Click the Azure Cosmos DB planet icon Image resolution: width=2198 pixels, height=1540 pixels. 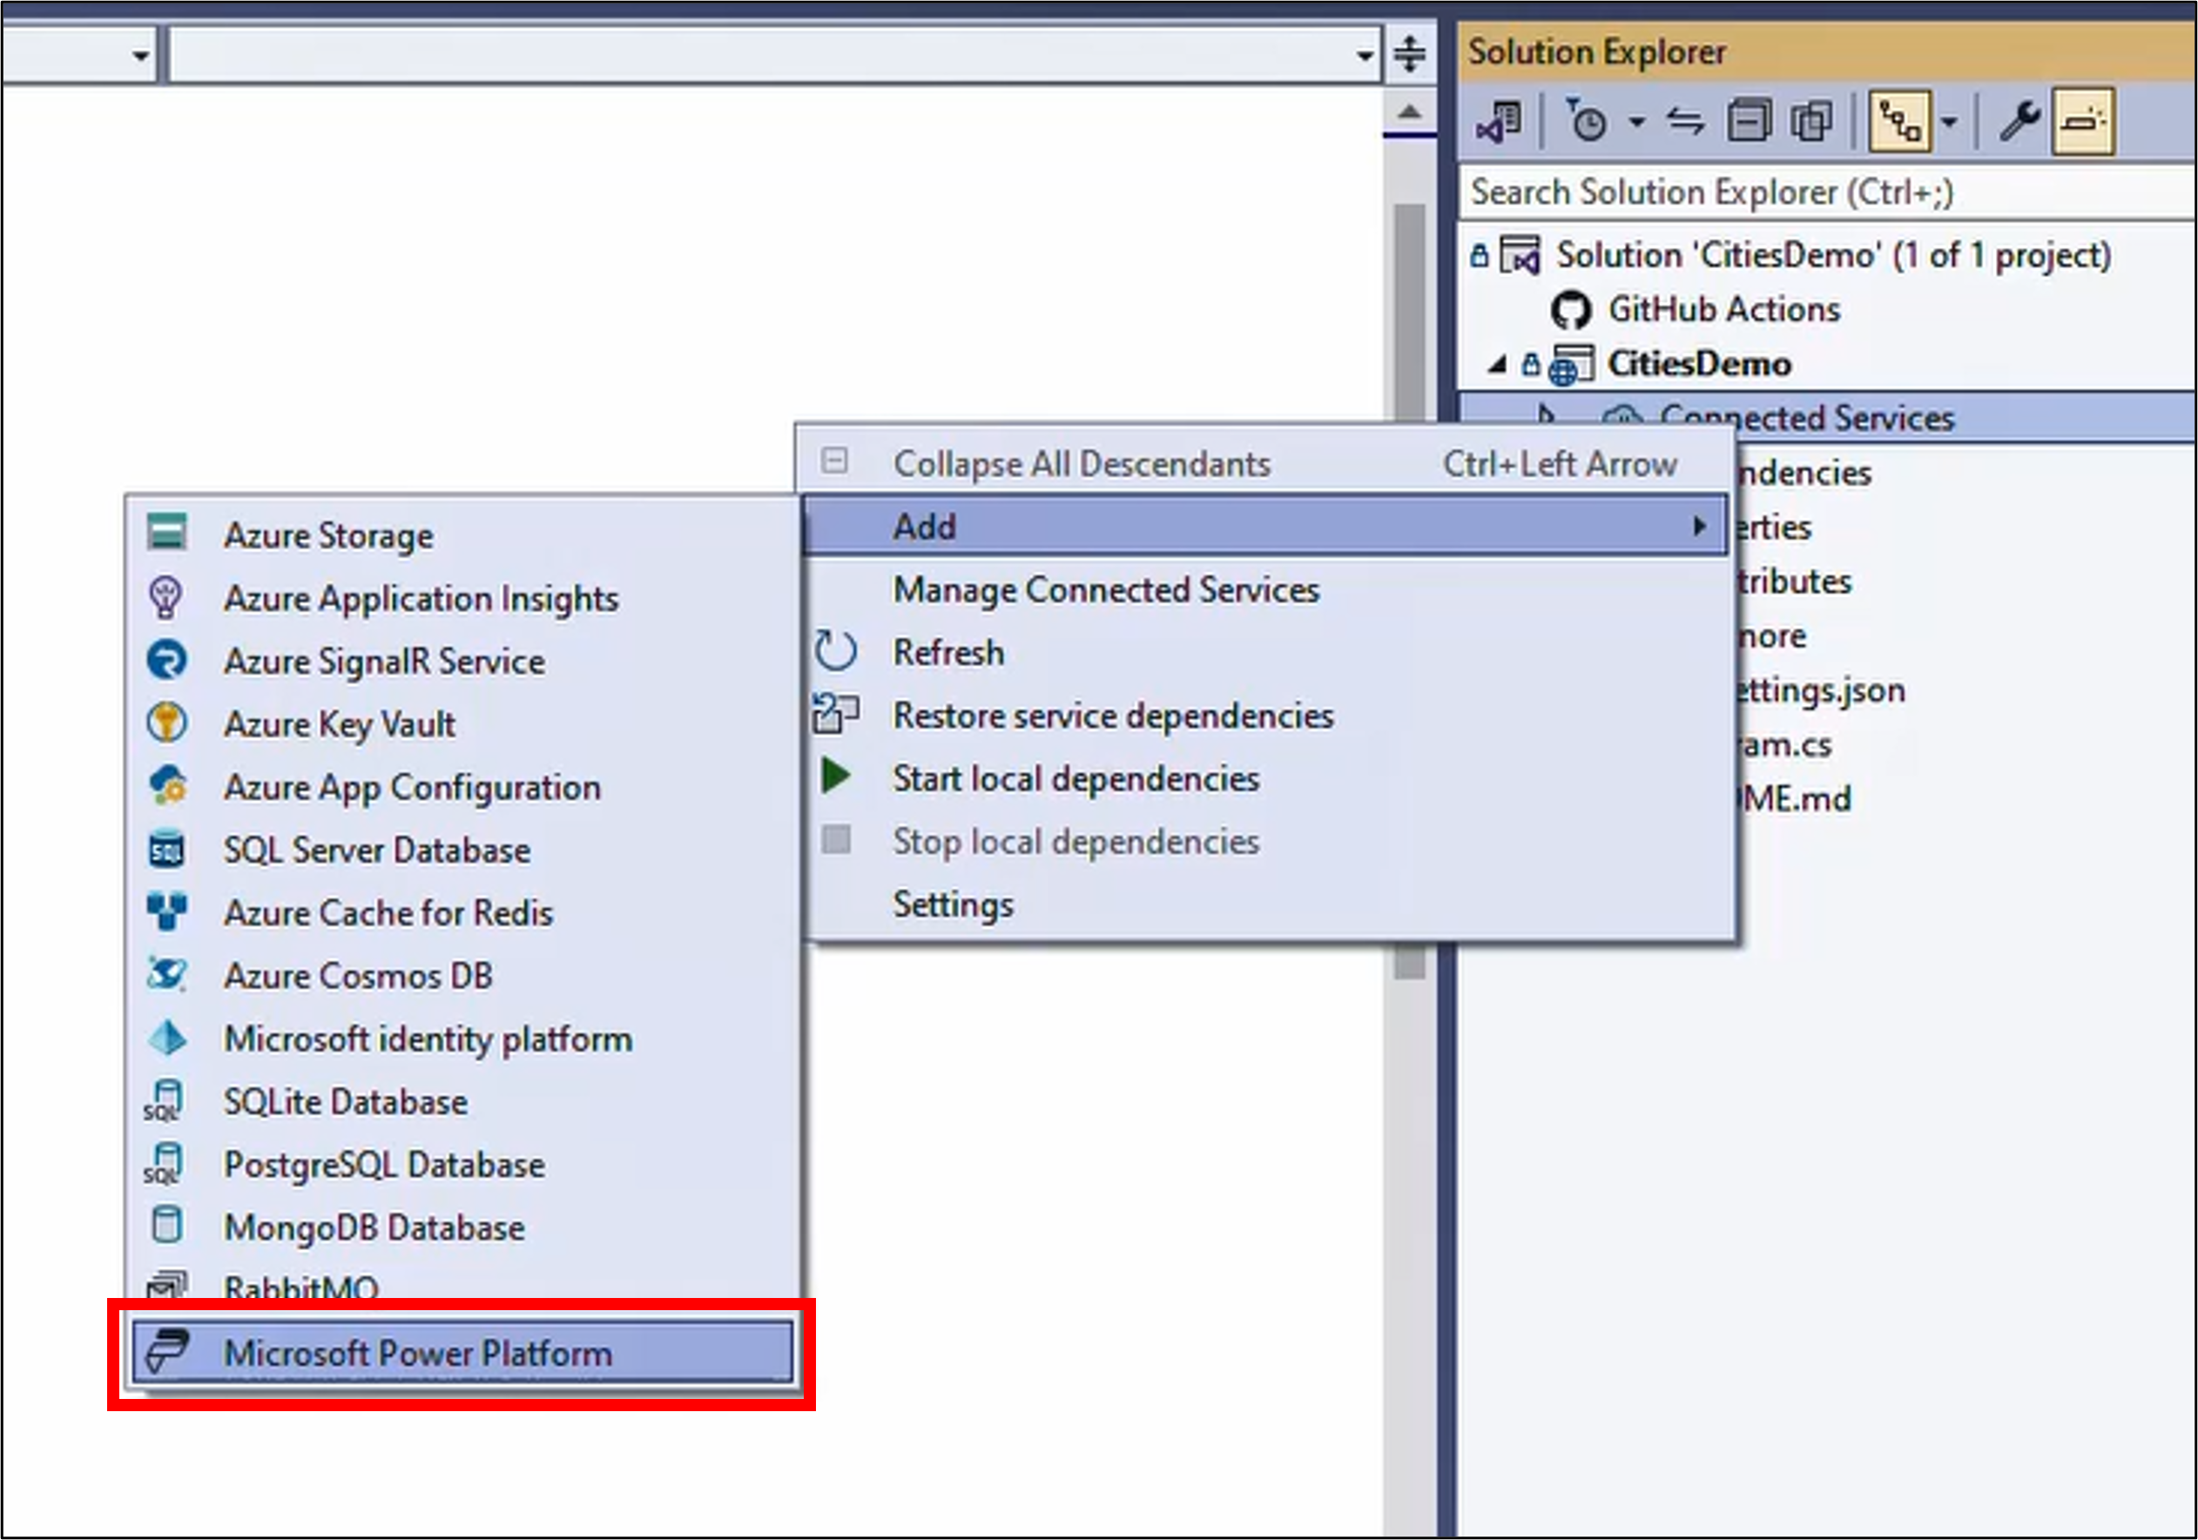coord(167,974)
